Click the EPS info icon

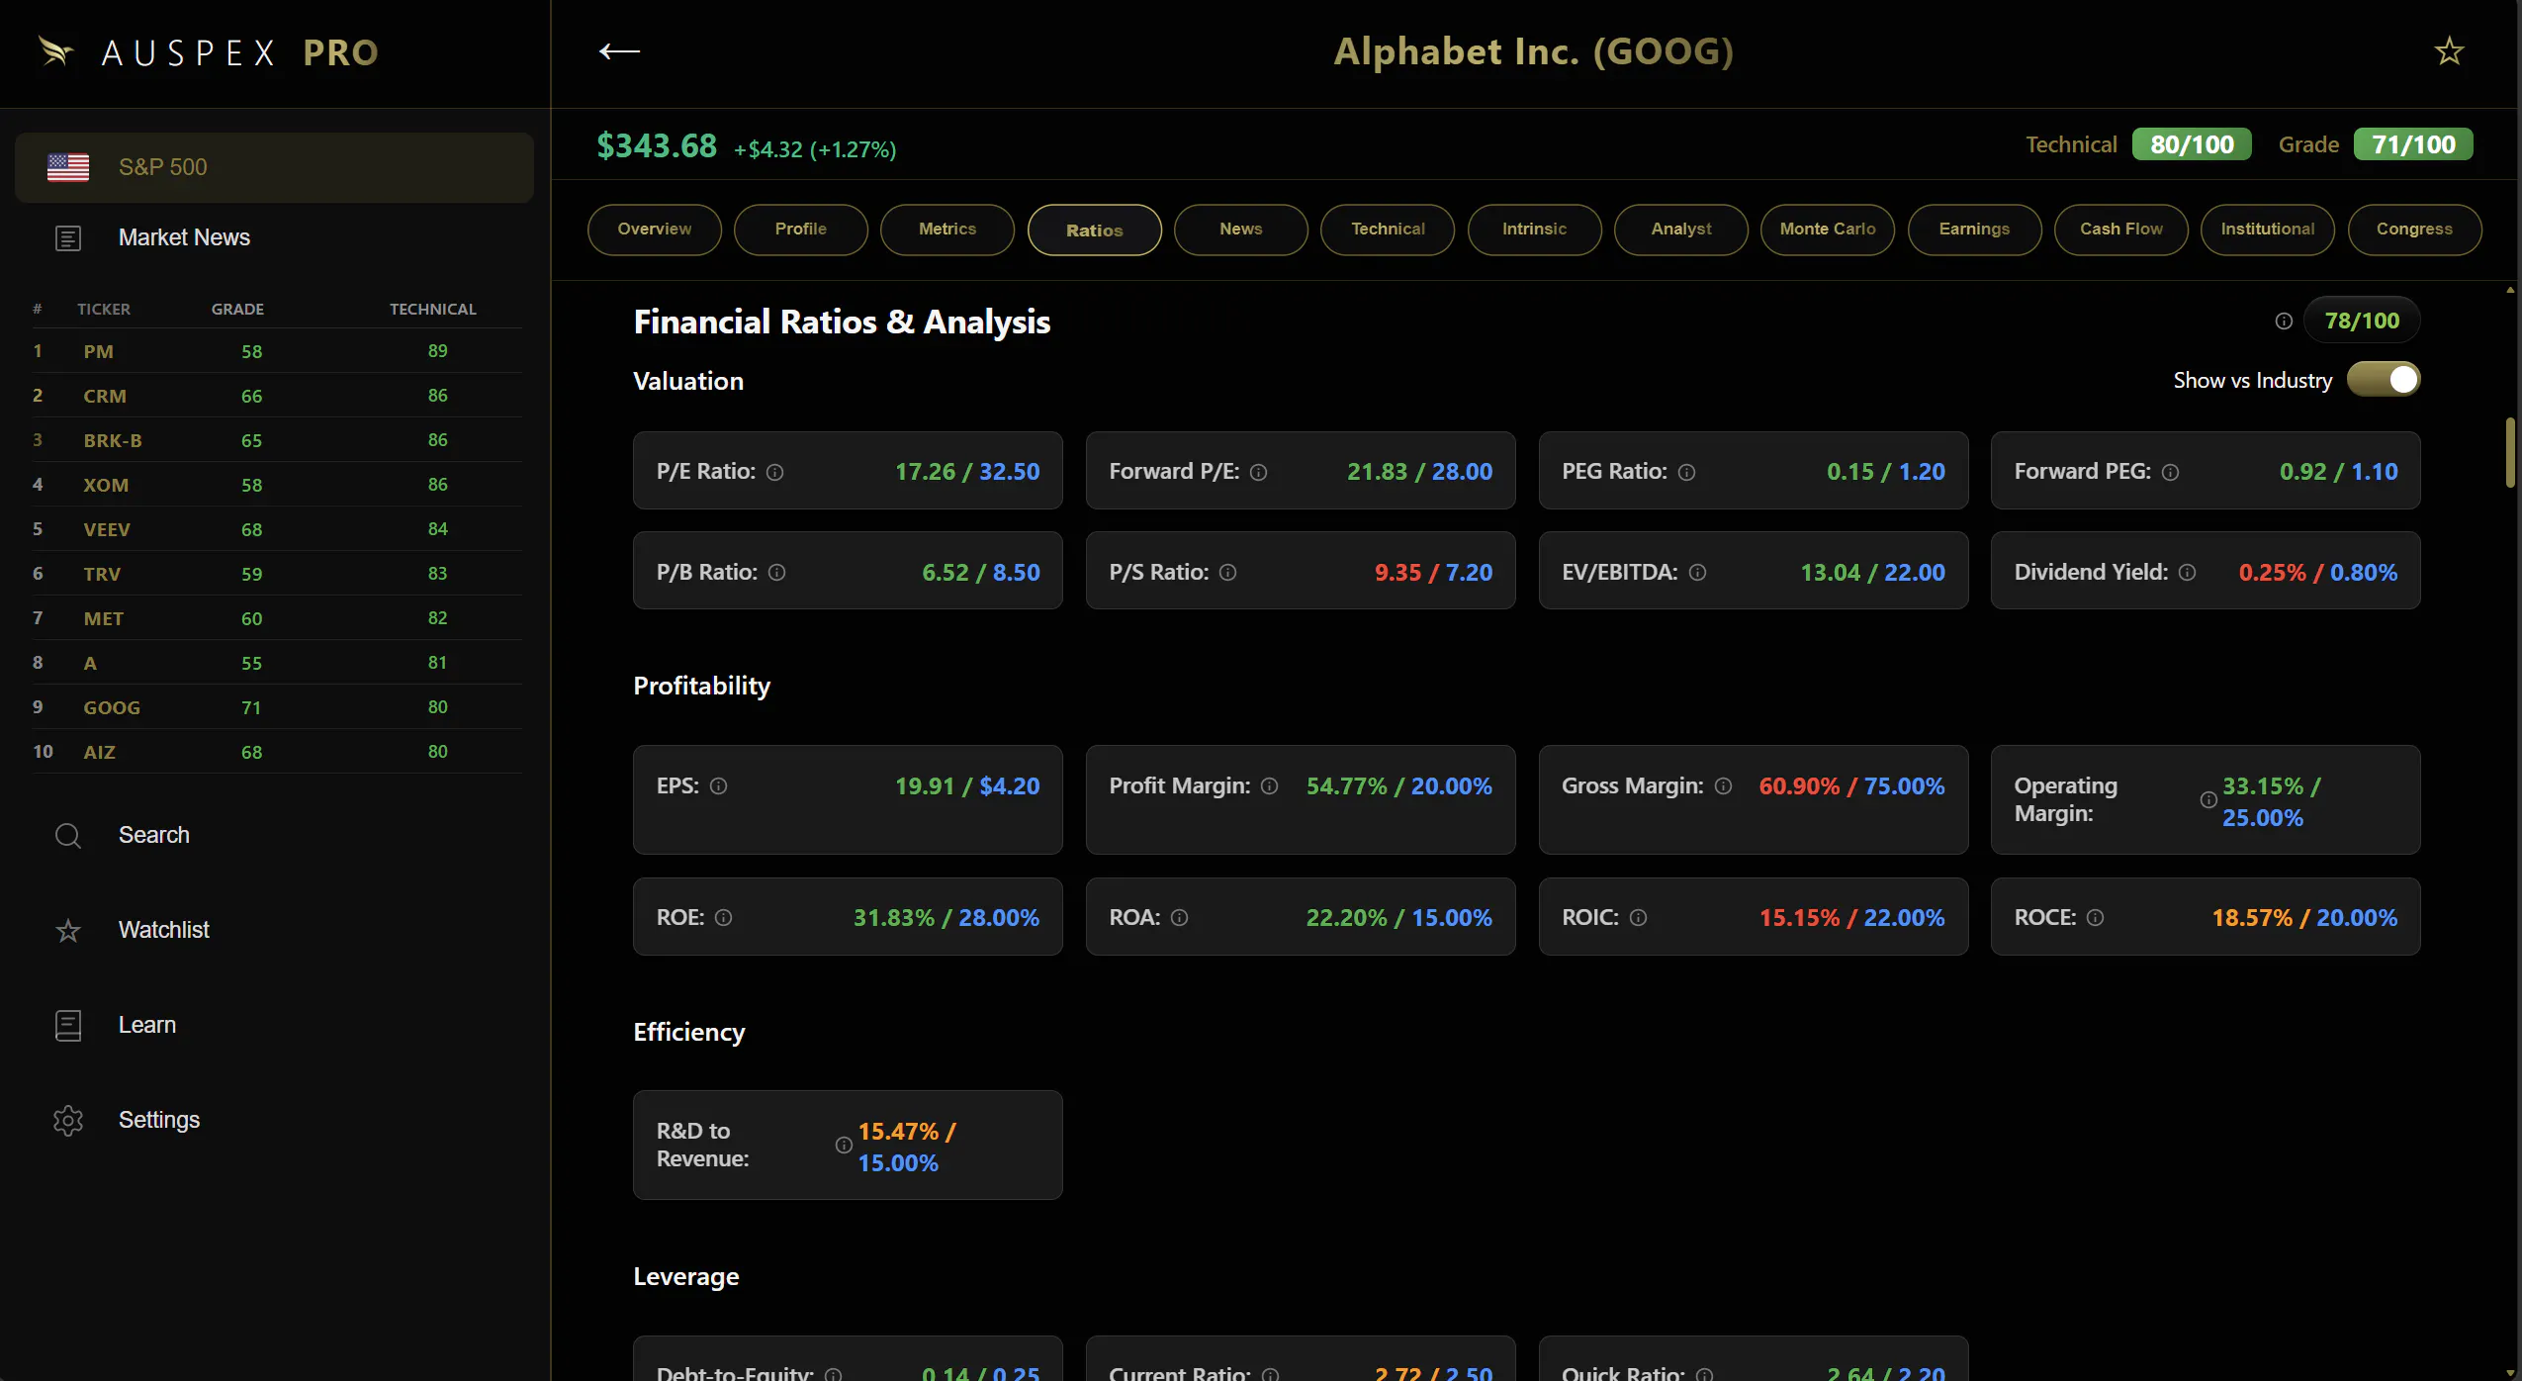pos(719,786)
